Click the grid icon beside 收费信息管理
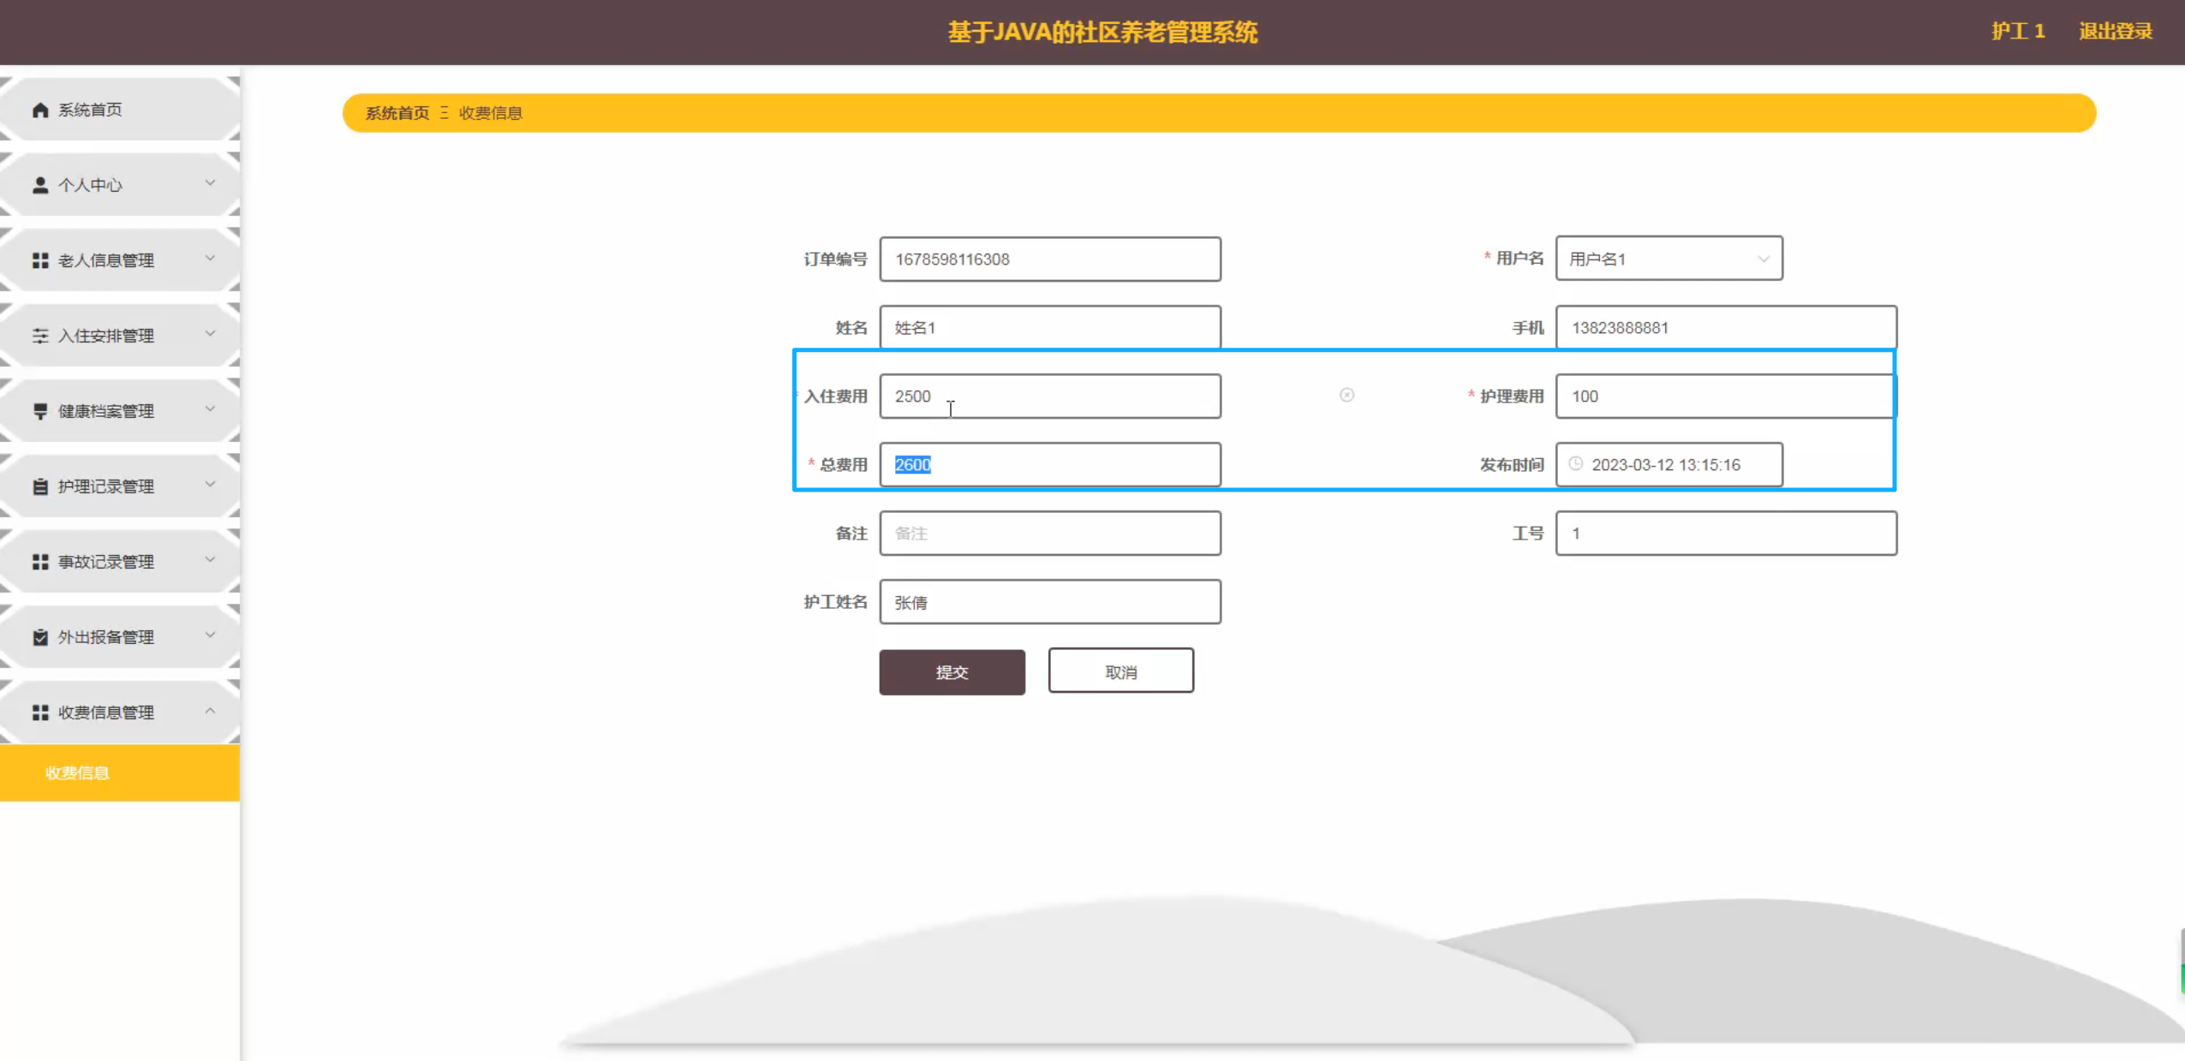 tap(40, 712)
